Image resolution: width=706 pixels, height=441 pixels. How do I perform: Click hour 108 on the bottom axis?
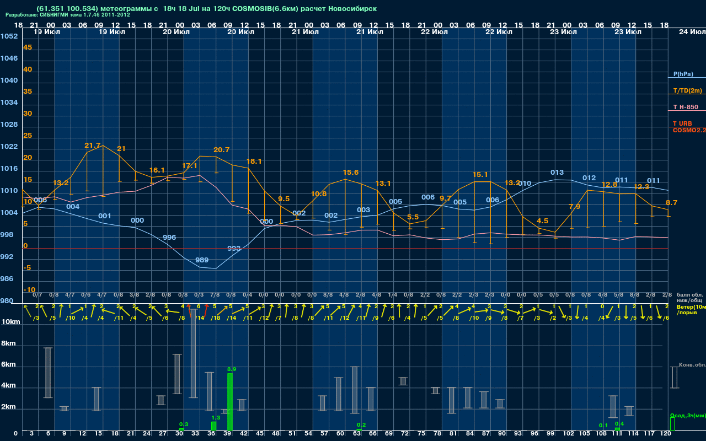pos(601,434)
